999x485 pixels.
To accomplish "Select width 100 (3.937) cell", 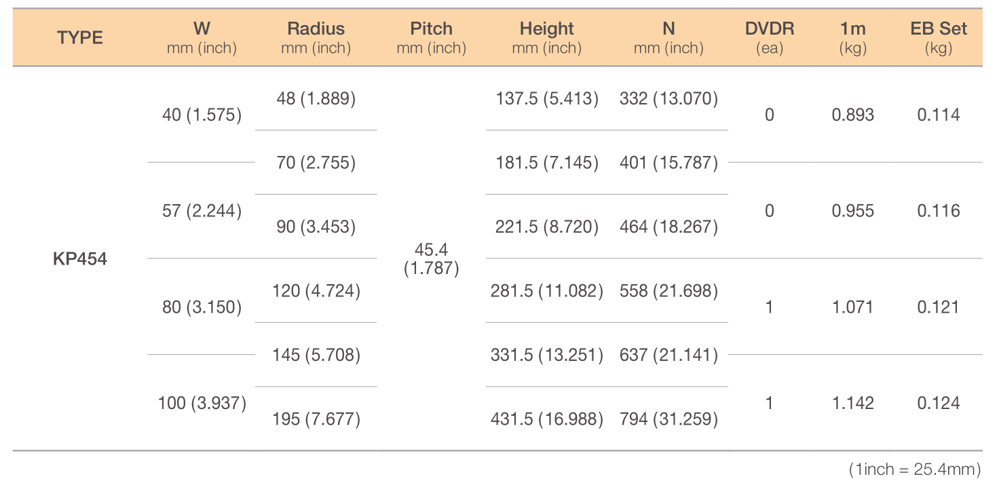I will coord(202,403).
